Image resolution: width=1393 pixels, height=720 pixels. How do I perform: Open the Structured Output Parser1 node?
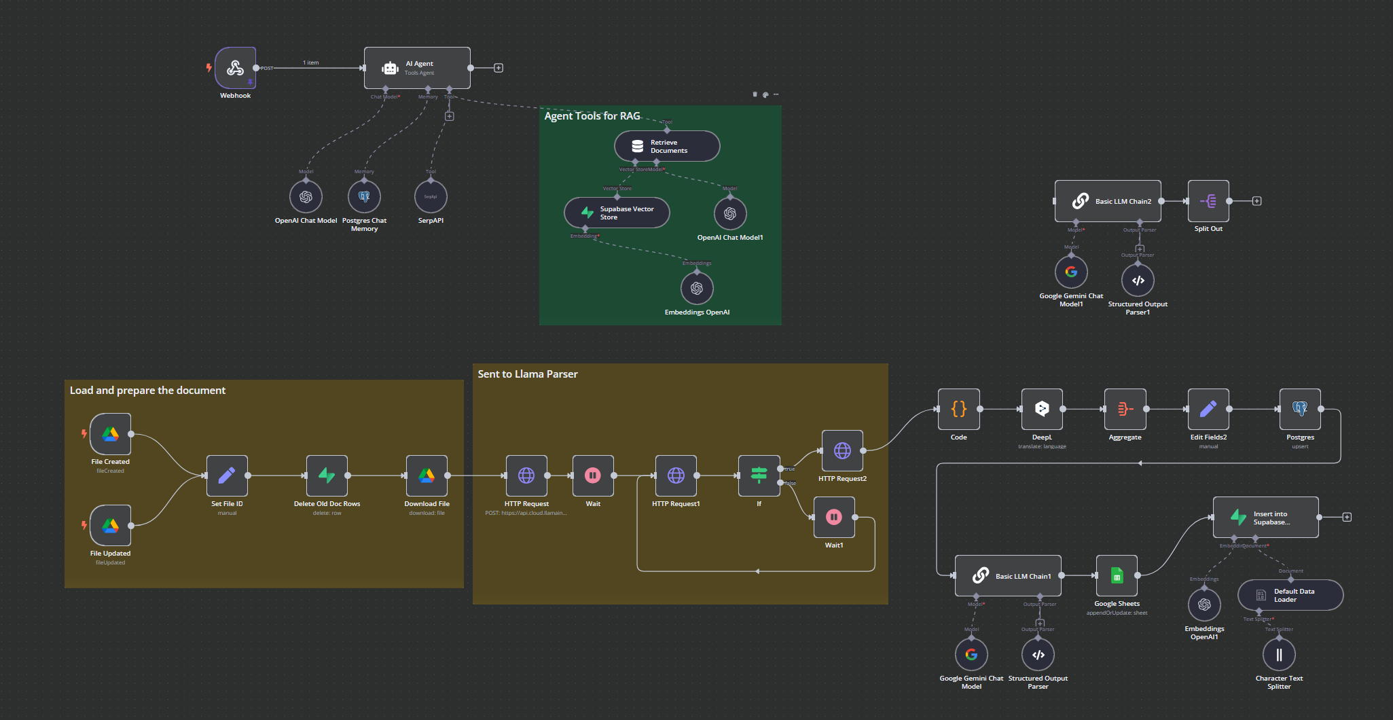1137,280
